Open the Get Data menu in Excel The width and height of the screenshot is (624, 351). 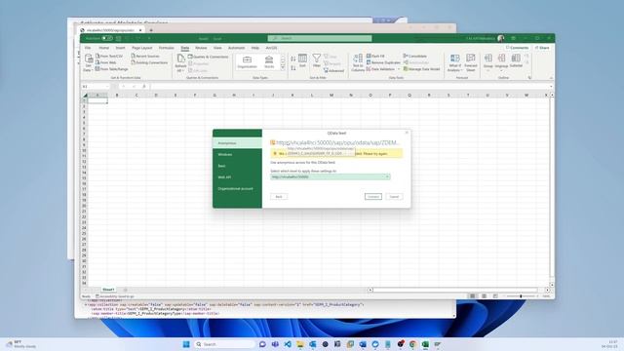pyautogui.click(x=88, y=62)
